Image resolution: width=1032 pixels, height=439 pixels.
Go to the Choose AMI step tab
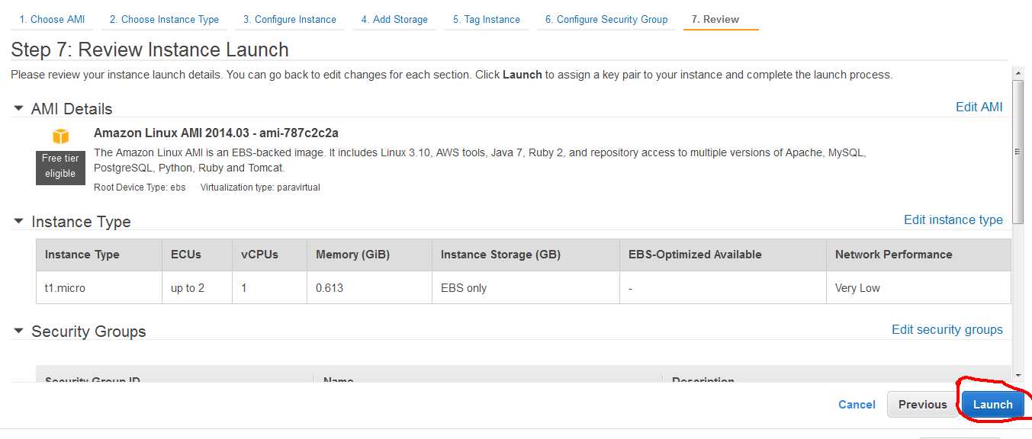pos(52,19)
